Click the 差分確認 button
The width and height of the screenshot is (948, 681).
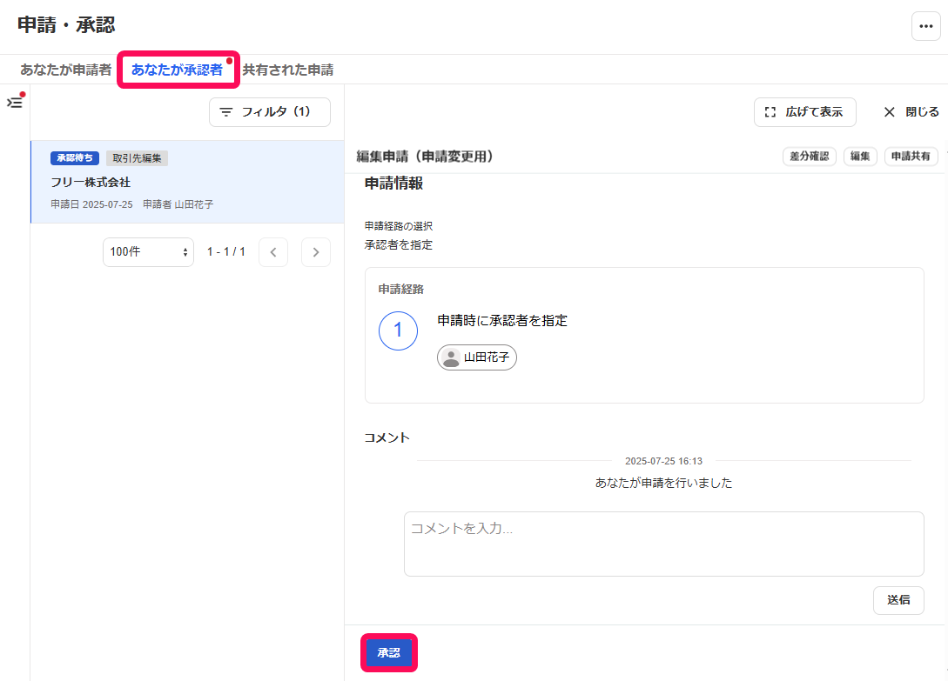(x=810, y=157)
